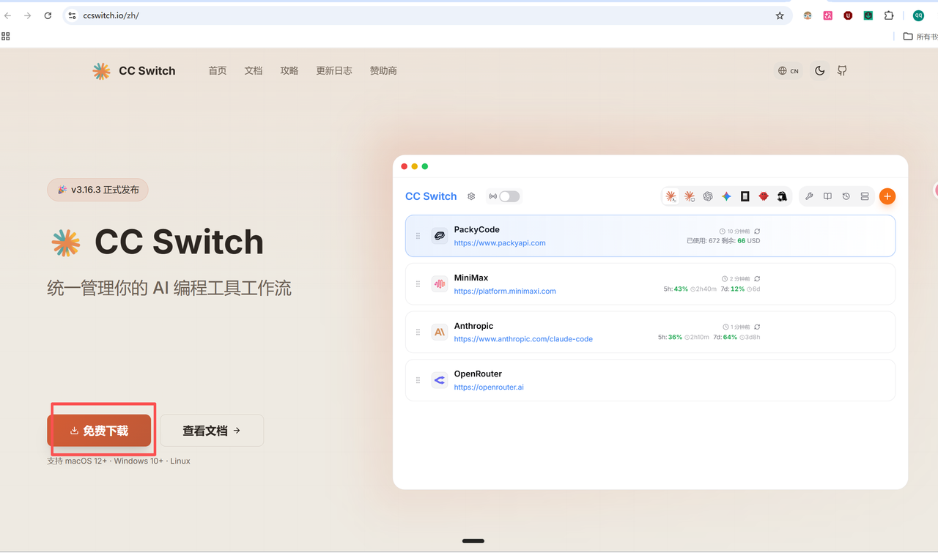Refresh usage for the Anthropic row
This screenshot has width=938, height=553.
pyautogui.click(x=757, y=327)
